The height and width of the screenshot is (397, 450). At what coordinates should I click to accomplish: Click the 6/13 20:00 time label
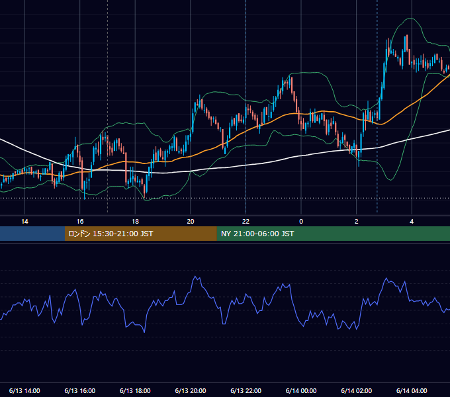click(x=191, y=390)
